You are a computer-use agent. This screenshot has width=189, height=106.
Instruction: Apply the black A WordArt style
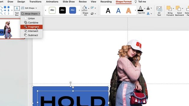pyautogui.click(x=108, y=11)
